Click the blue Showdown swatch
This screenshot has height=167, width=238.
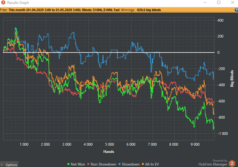pyautogui.click(x=119, y=164)
